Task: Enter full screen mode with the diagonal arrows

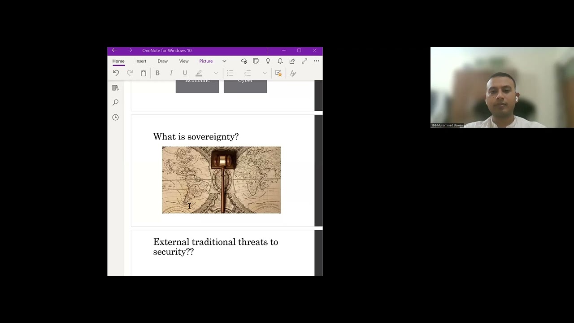Action: pos(304,61)
